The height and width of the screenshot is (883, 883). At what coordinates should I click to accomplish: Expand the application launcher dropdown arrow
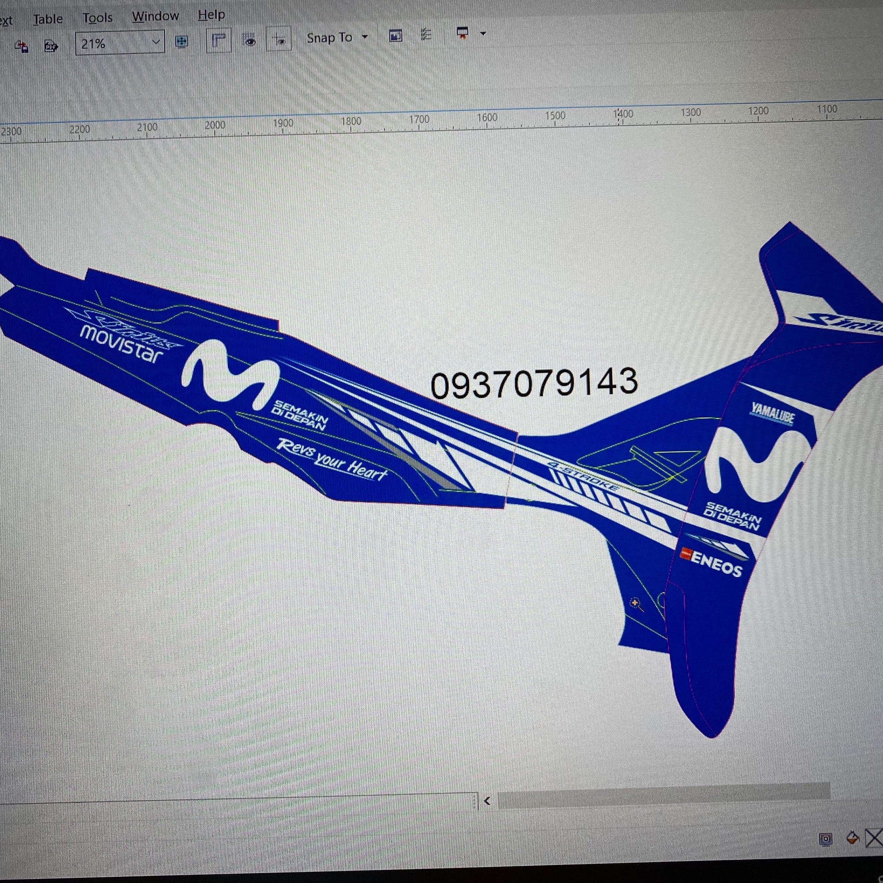(x=483, y=33)
